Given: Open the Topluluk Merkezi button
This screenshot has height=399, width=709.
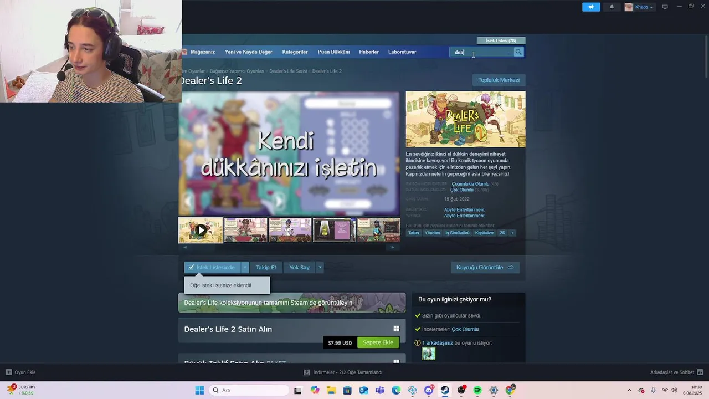Looking at the screenshot, I should coord(499,80).
